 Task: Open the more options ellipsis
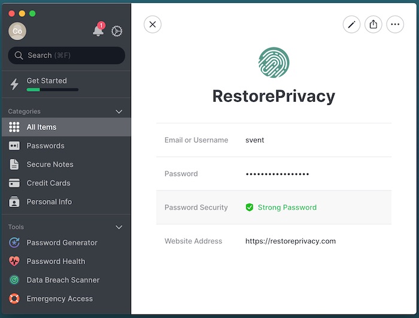tap(395, 25)
